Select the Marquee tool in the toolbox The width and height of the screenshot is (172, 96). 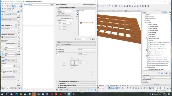[19, 14]
